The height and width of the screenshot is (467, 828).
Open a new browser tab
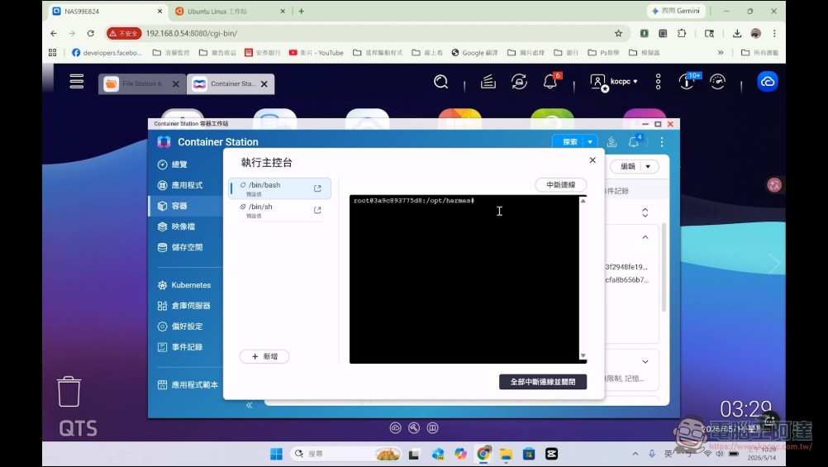tap(301, 11)
